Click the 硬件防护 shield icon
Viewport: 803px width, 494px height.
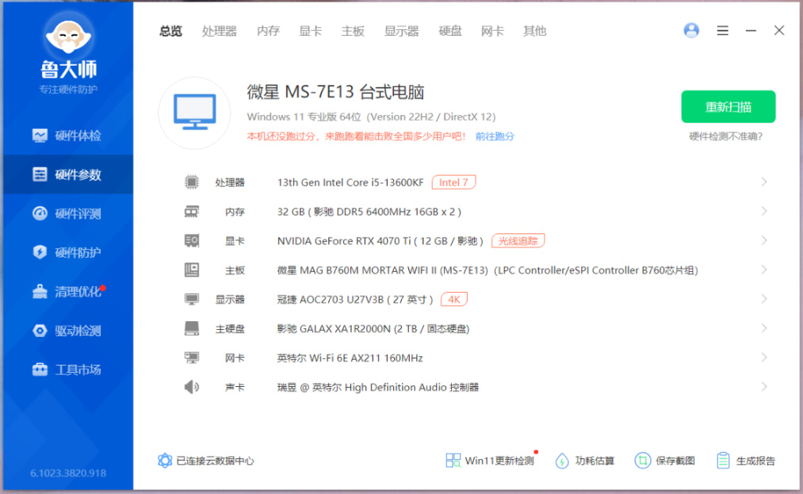click(40, 252)
